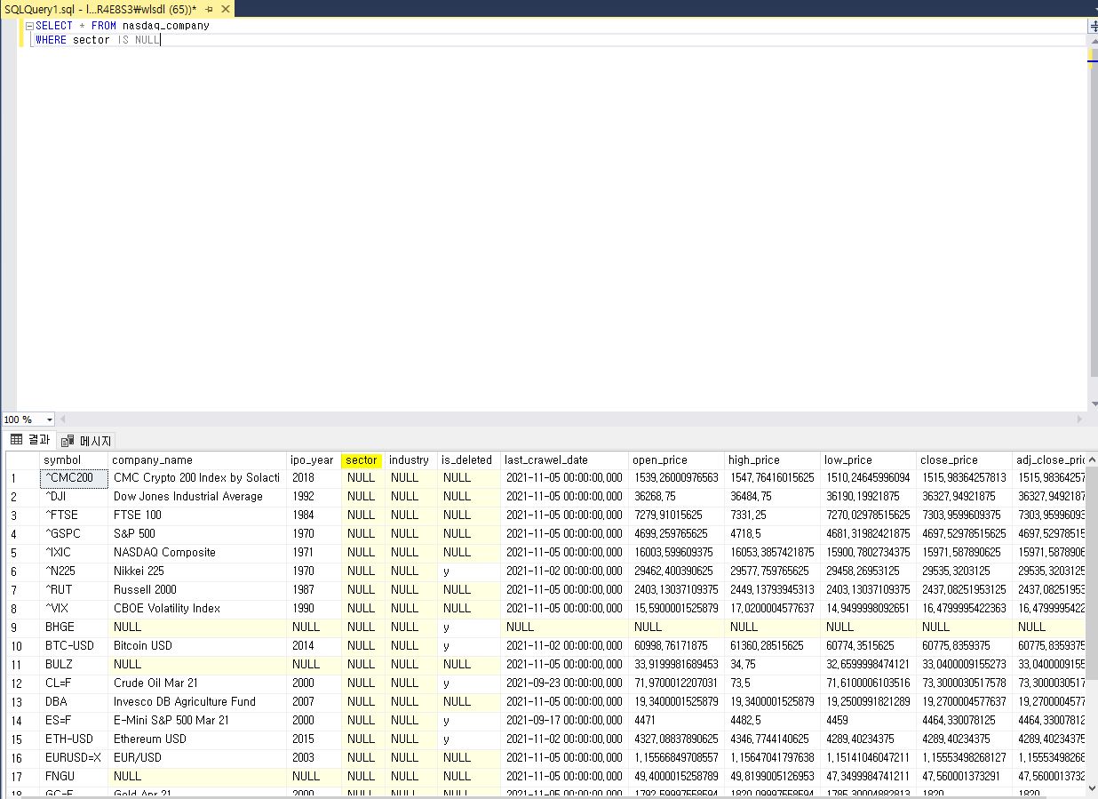Click high_price 34,75 cell for BULZ

pos(772,665)
